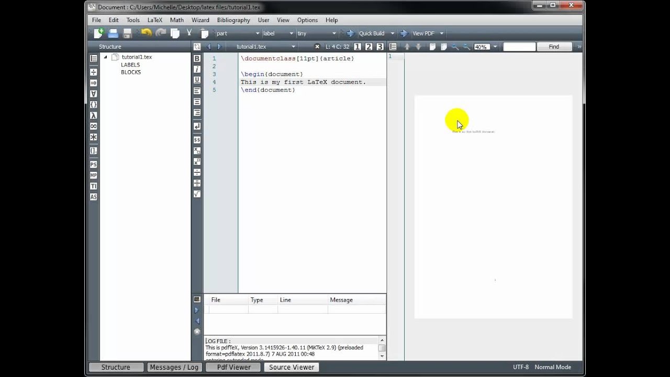
Task: Open the 40% zoom level dropdown
Action: point(486,47)
